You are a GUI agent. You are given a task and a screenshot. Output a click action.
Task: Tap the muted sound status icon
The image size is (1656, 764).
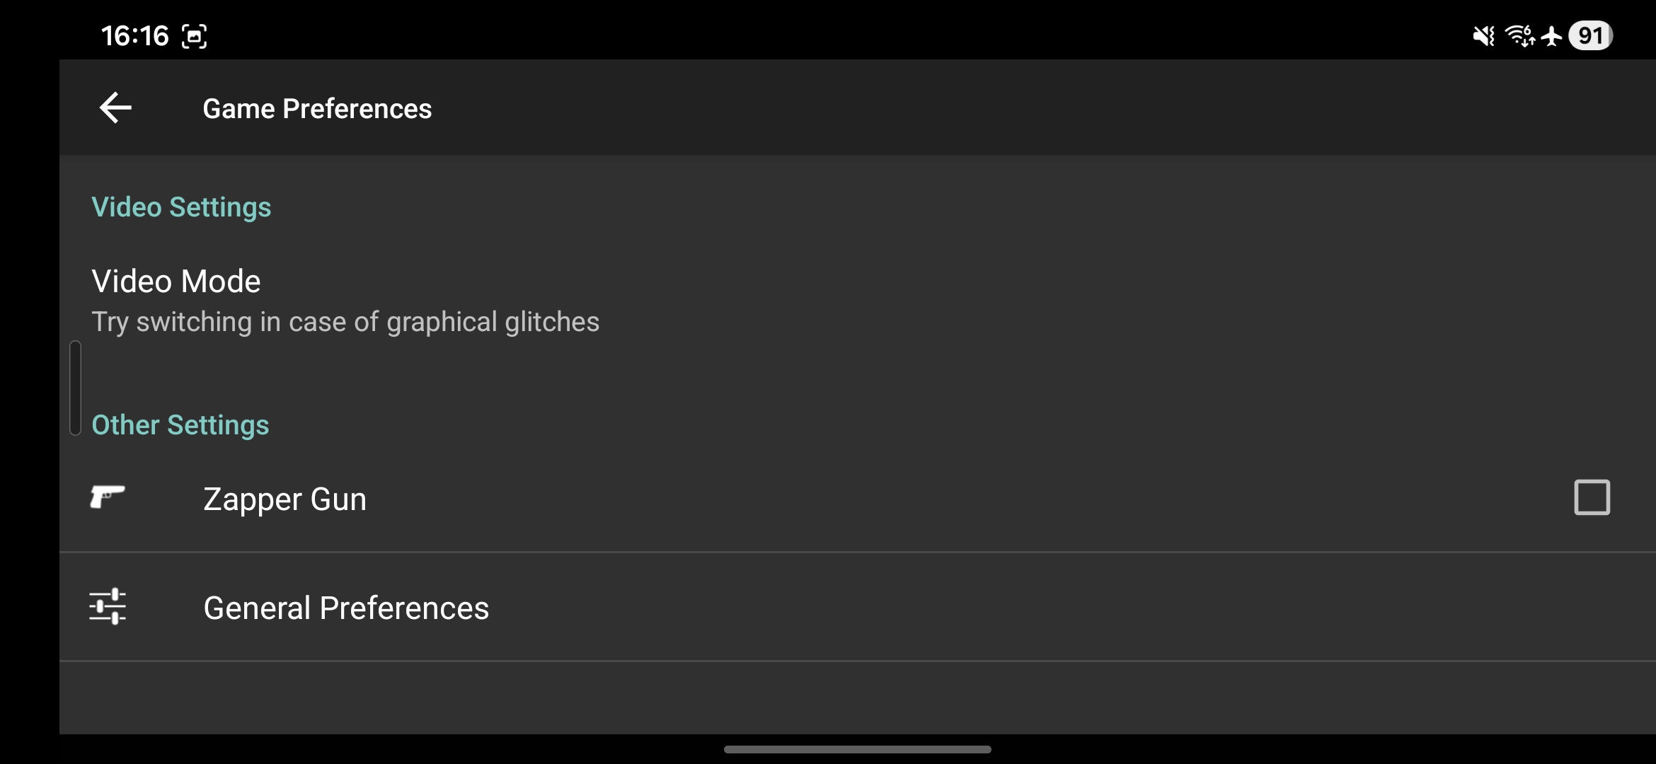point(1483,35)
